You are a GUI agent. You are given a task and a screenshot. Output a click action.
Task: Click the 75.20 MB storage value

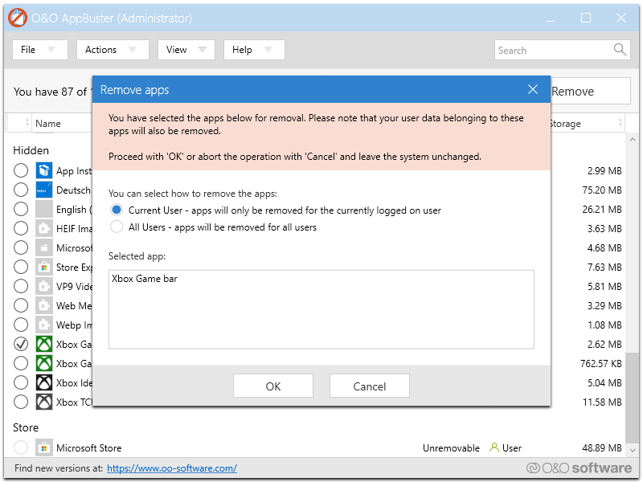[601, 190]
